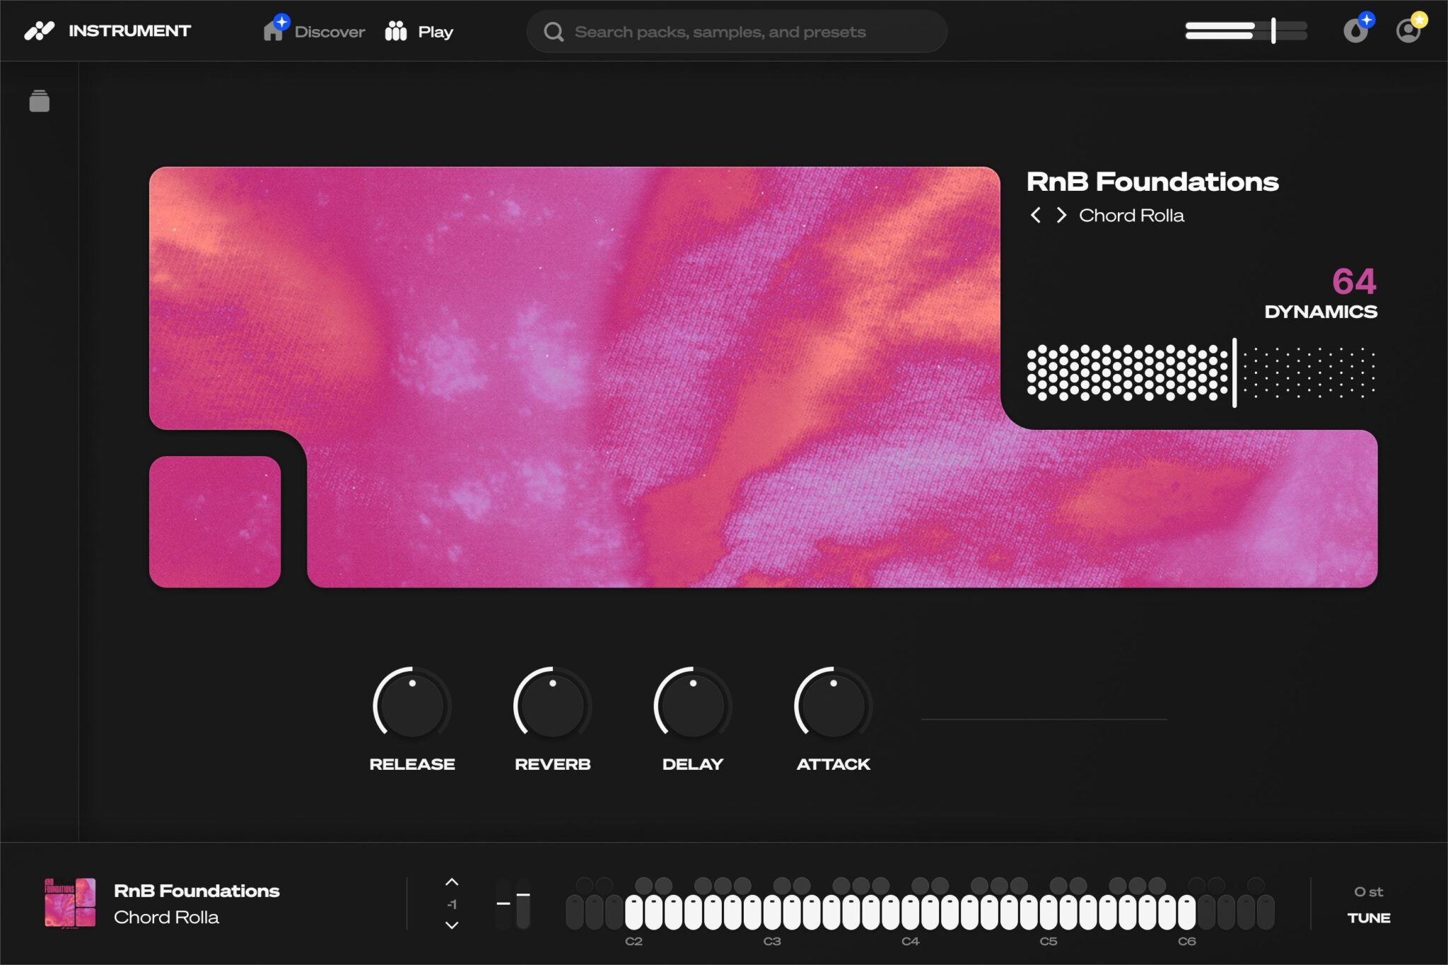Click the Reverb knob

pos(552,705)
